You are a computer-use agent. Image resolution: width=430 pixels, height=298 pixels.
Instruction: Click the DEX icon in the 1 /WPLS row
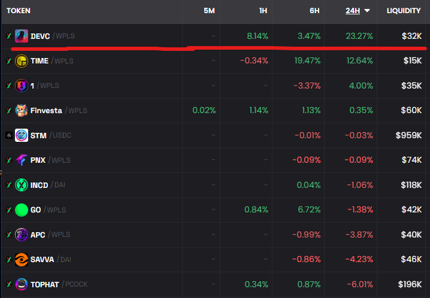[9, 86]
